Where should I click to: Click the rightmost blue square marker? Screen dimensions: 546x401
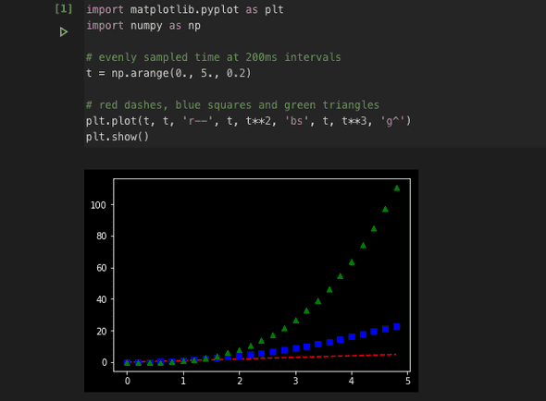pos(397,326)
